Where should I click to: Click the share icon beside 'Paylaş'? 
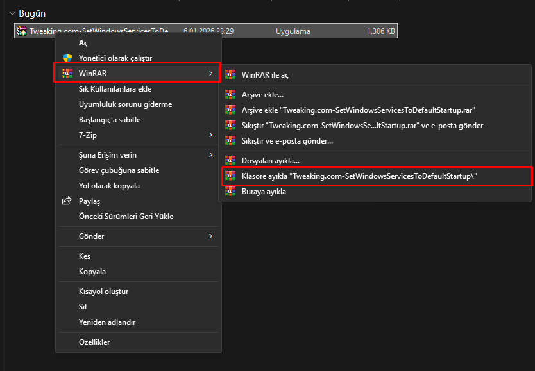coord(67,201)
